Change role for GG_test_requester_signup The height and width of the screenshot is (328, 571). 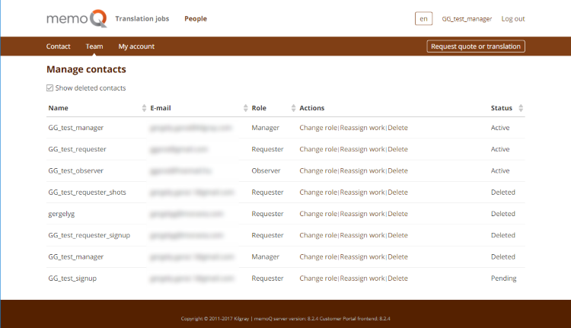pyautogui.click(x=317, y=235)
